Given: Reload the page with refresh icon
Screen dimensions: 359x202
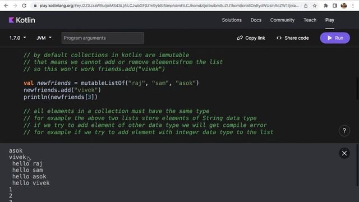Looking at the screenshot, I should tap(24, 6).
